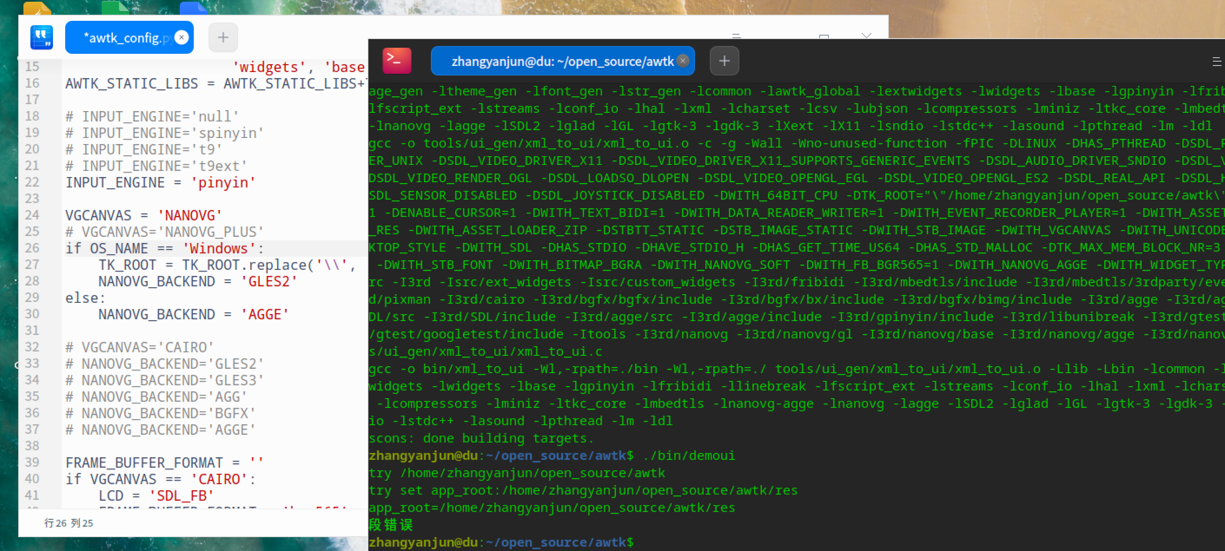Viewport: 1225px width, 551px height.
Task: Open the terminal hamburger menu
Action: (x=1218, y=61)
